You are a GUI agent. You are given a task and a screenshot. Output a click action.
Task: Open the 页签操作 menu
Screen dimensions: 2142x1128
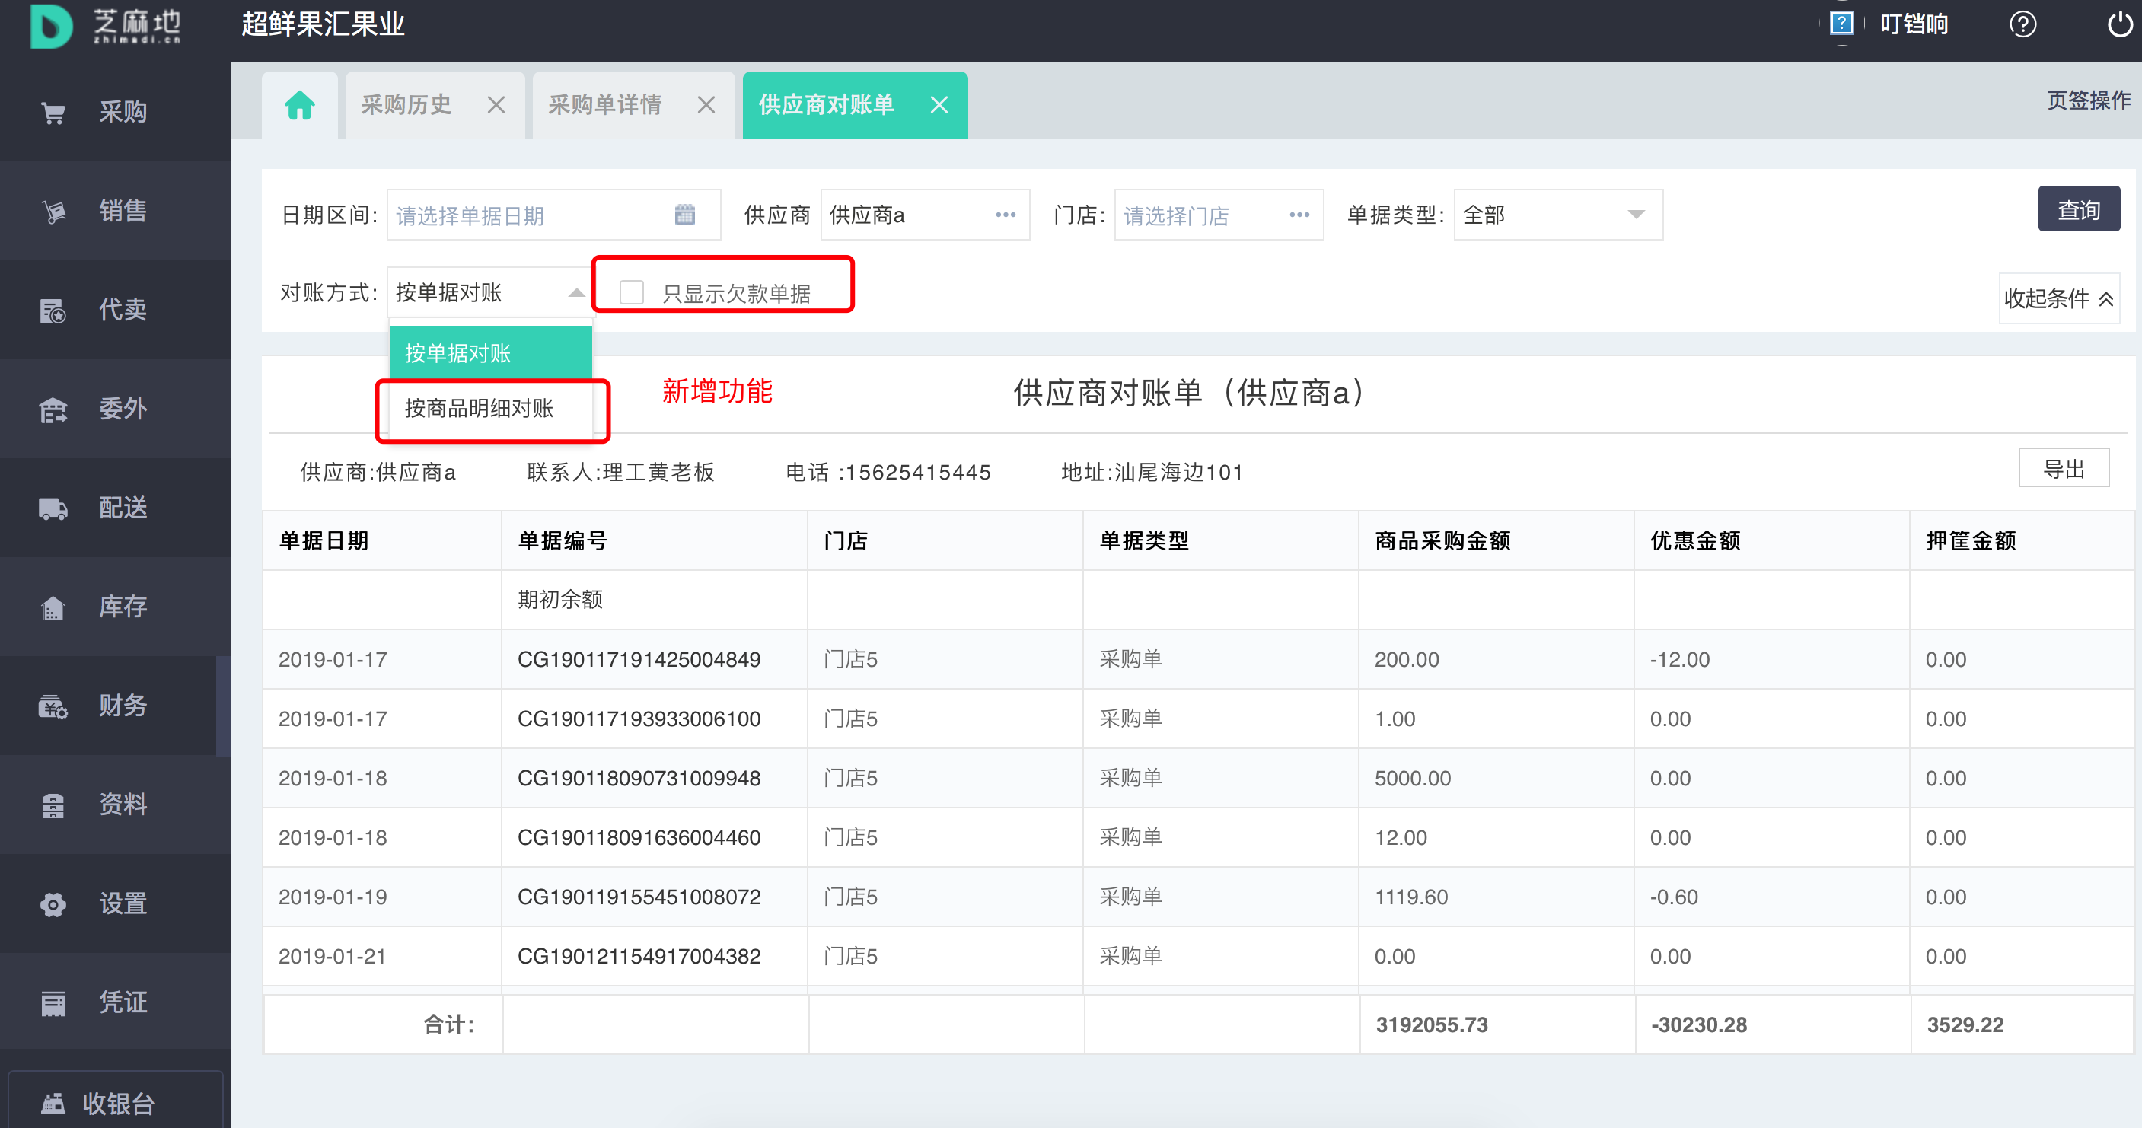[x=2088, y=101]
